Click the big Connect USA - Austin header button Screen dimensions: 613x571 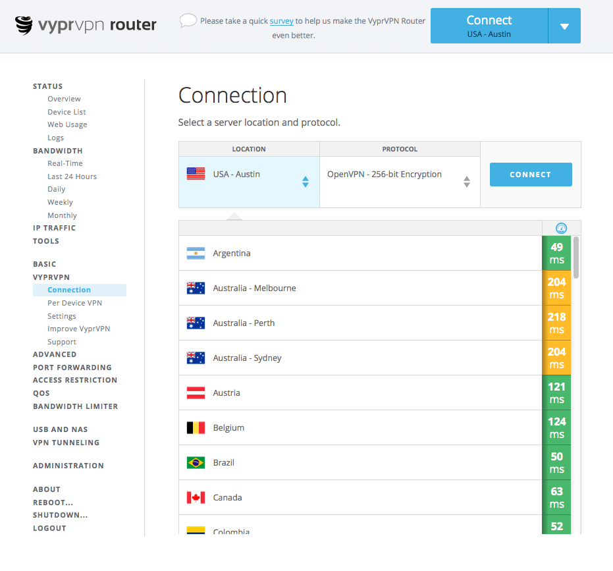(x=489, y=26)
